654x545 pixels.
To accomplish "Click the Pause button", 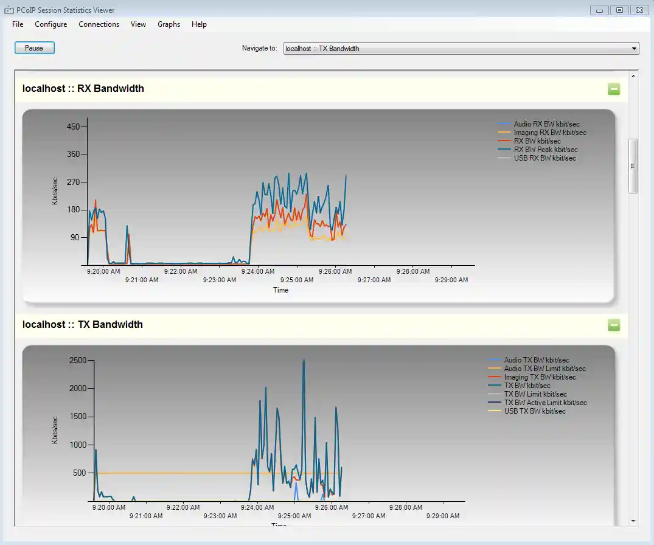I will click(34, 48).
